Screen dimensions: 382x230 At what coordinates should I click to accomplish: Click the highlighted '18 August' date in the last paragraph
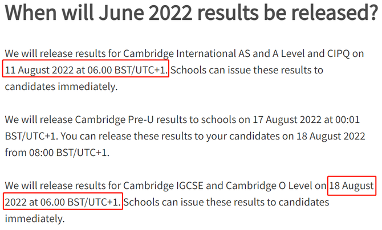click(352, 186)
